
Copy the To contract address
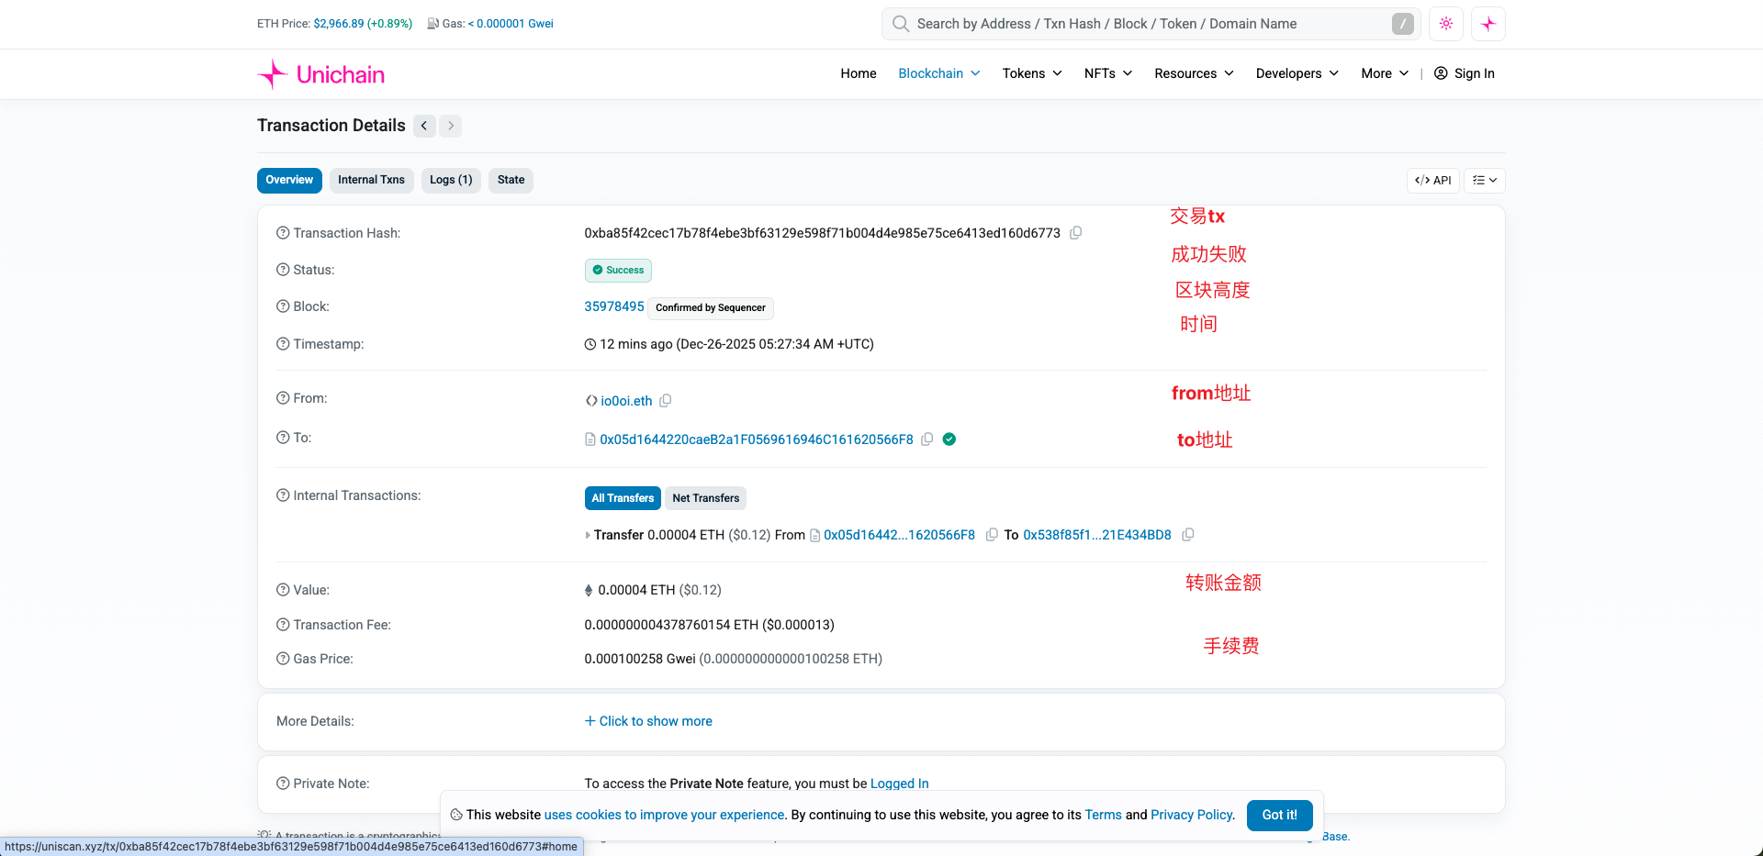coord(927,439)
